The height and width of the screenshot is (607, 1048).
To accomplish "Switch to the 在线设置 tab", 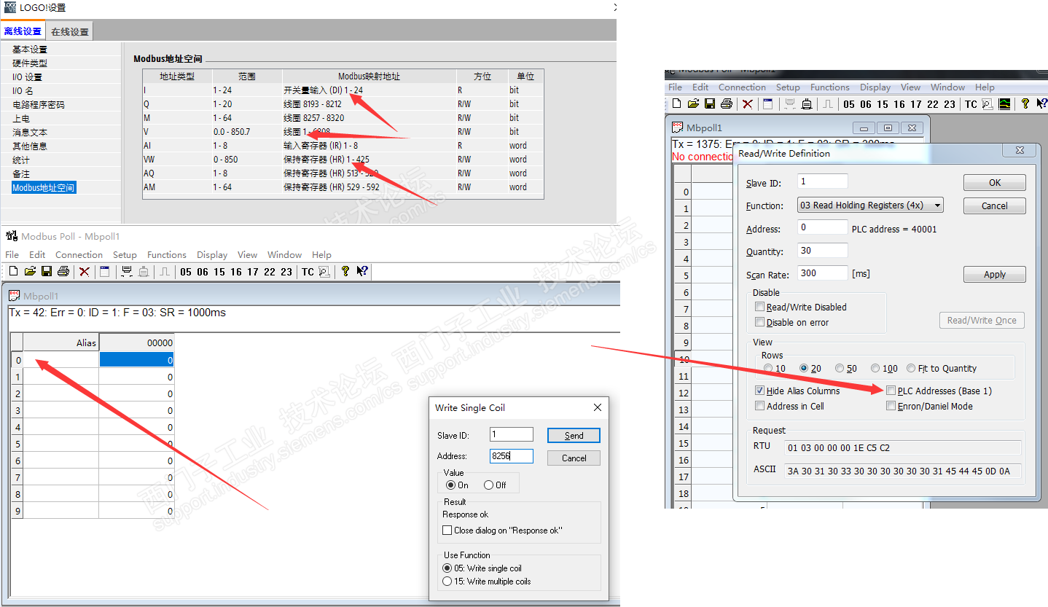I will (x=70, y=31).
